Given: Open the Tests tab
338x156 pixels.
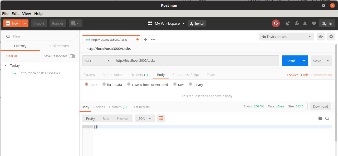Looking at the screenshot, I should coord(211,75).
